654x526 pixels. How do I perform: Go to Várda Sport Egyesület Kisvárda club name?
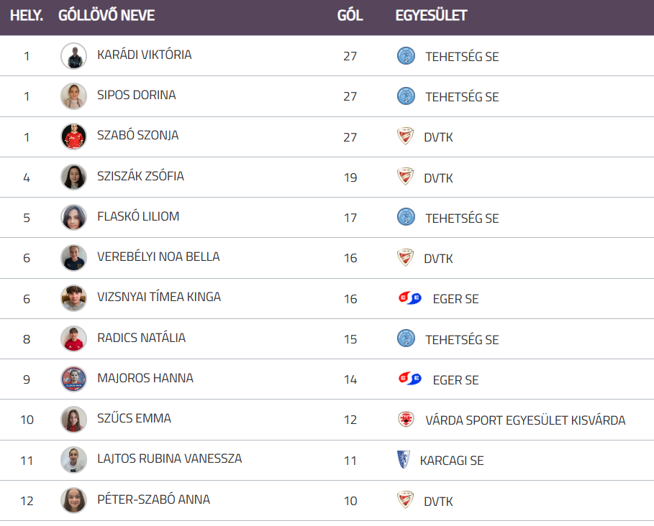pos(525,420)
